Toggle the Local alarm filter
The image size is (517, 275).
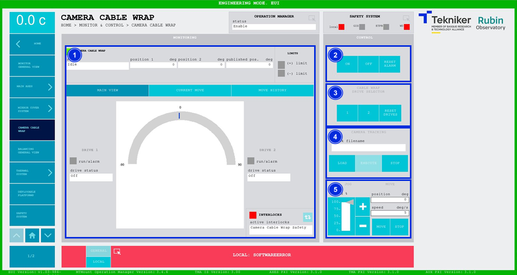[x=98, y=262]
